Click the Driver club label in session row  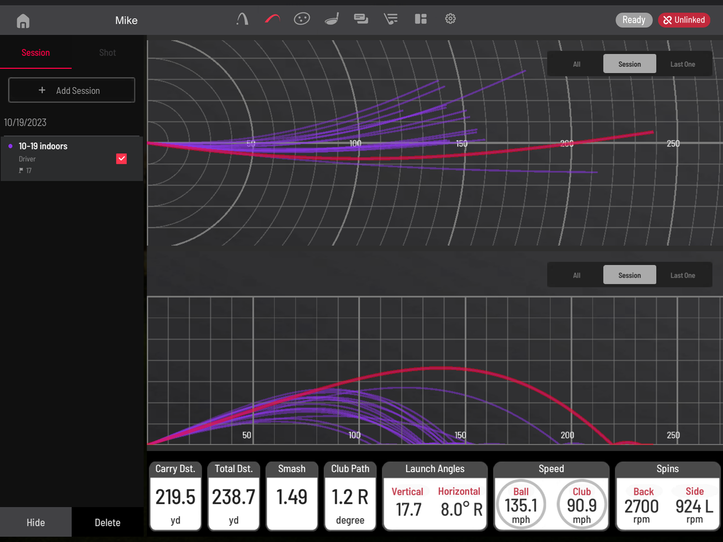pyautogui.click(x=27, y=159)
